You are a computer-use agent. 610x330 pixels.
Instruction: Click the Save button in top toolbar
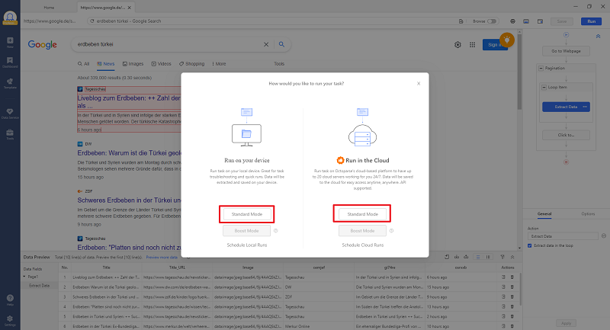click(x=562, y=21)
